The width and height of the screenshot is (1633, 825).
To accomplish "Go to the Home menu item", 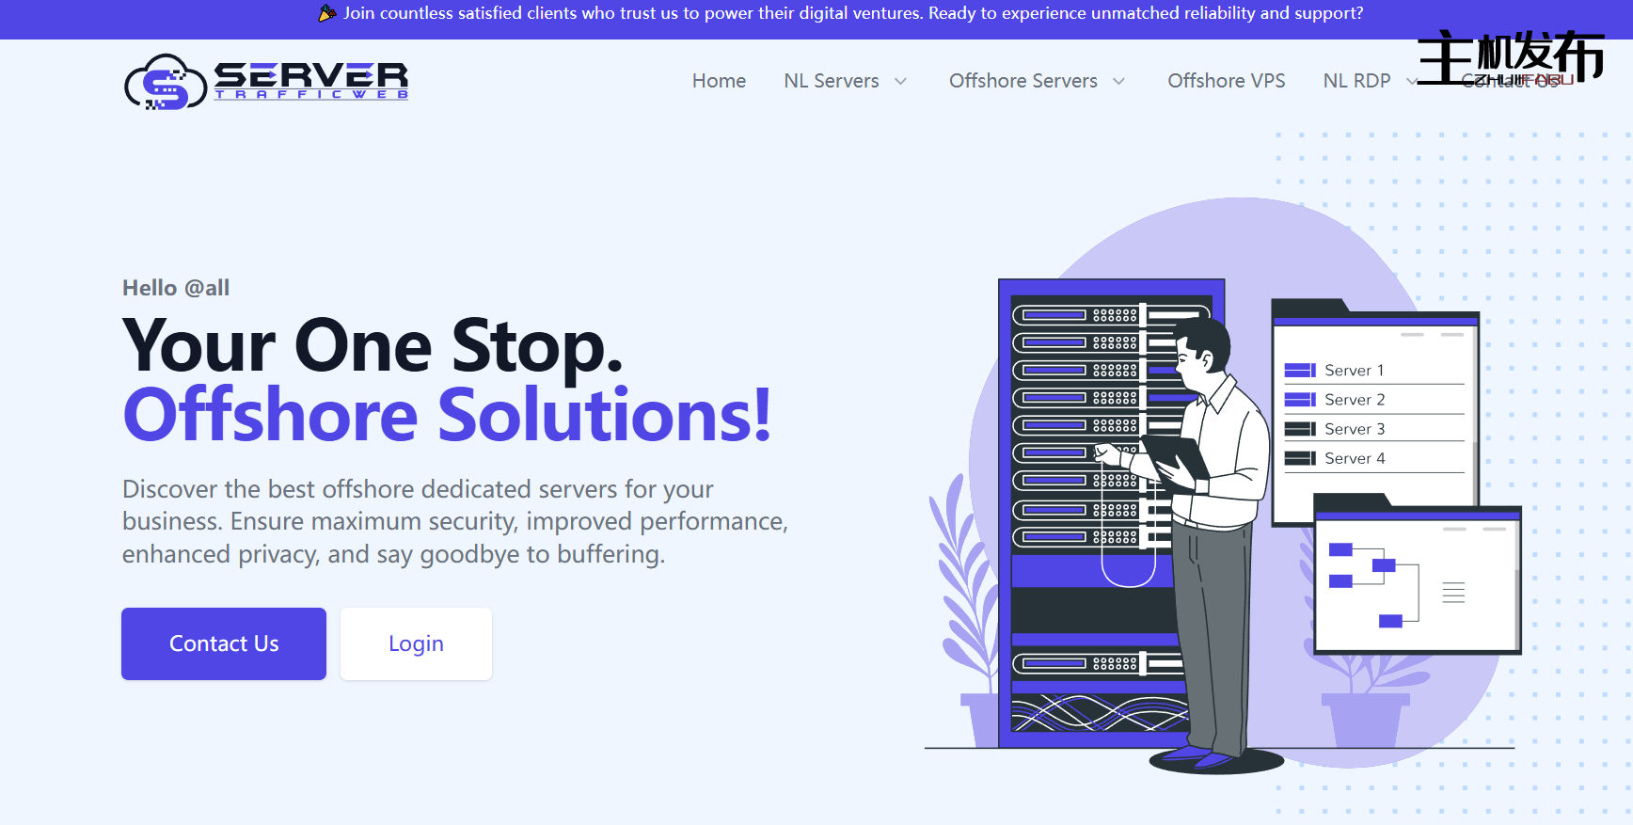I will point(719,81).
